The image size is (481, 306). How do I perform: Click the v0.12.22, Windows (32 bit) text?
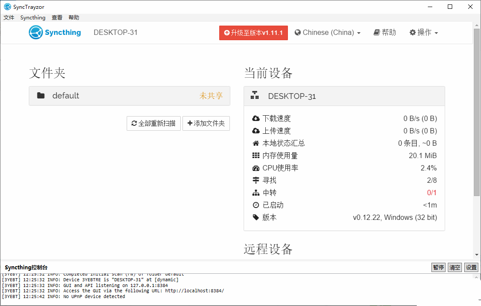pyautogui.click(x=395, y=217)
